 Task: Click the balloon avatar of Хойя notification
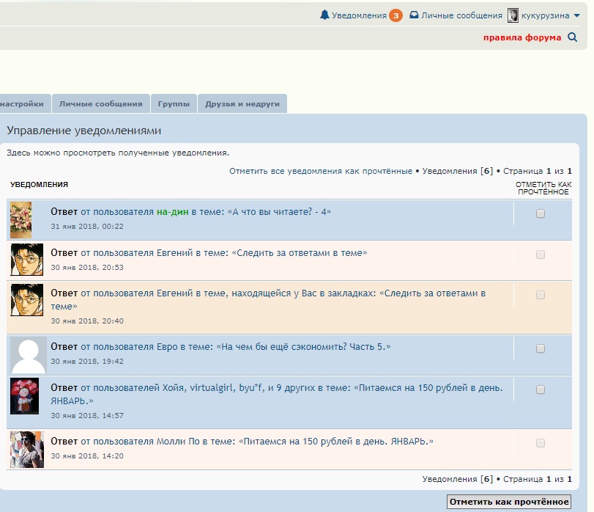tap(24, 396)
